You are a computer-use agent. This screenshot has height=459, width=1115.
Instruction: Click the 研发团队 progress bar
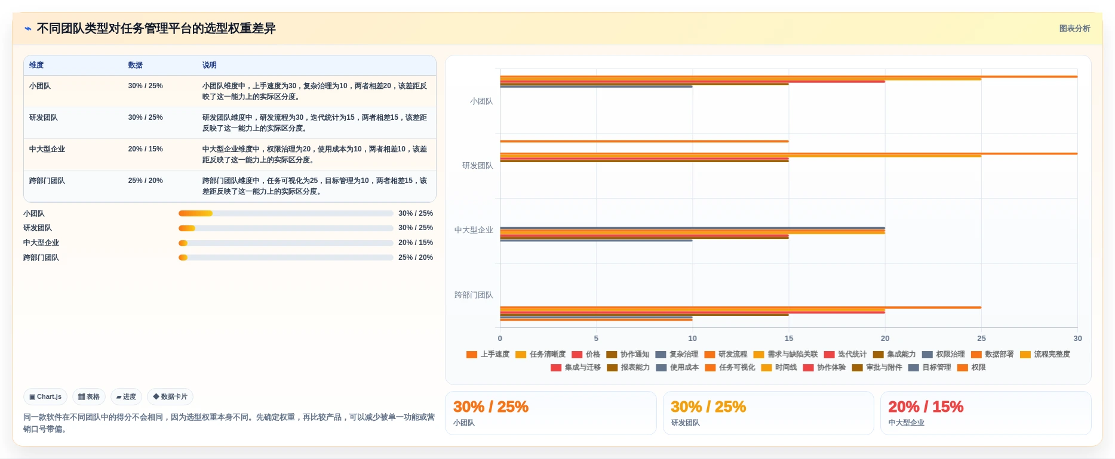point(286,228)
